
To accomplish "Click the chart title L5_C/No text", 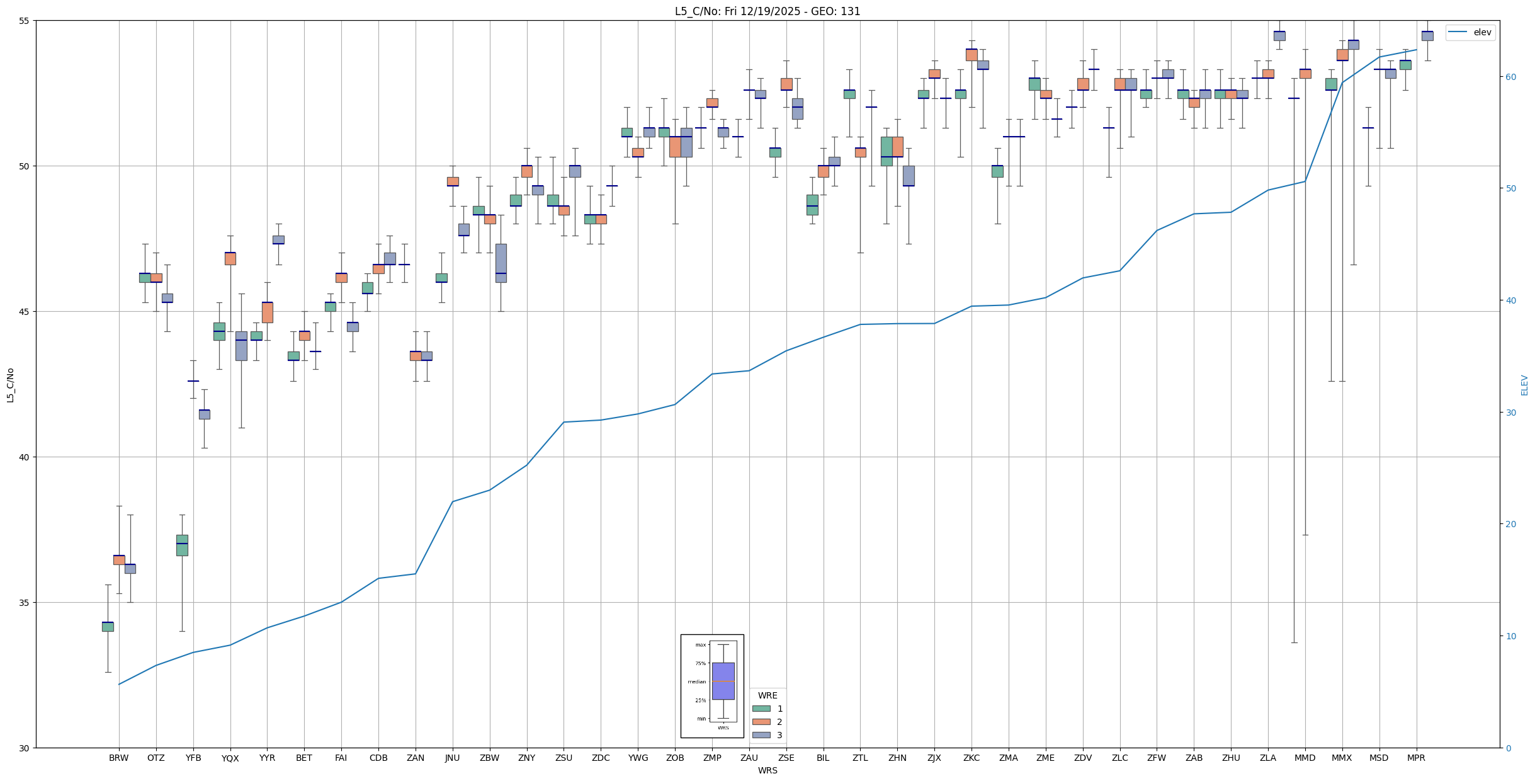I will pos(767,11).
